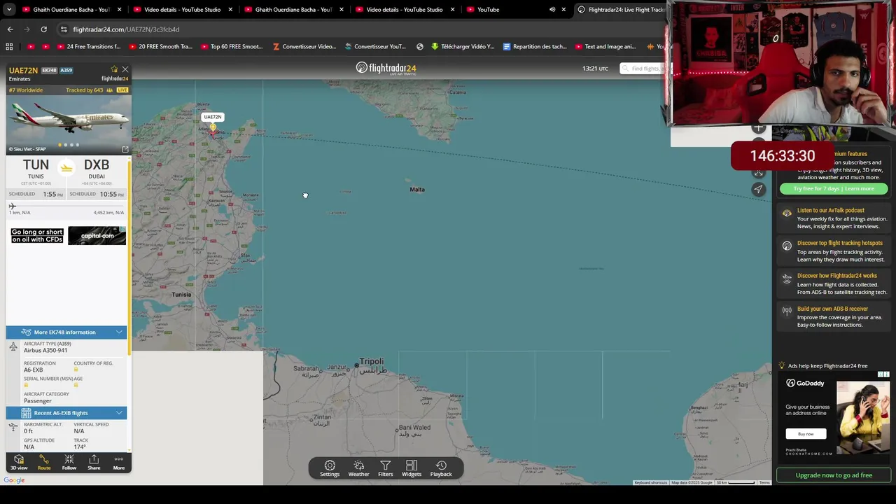
Task: Collapse More EK748 information section
Action: tap(66, 332)
